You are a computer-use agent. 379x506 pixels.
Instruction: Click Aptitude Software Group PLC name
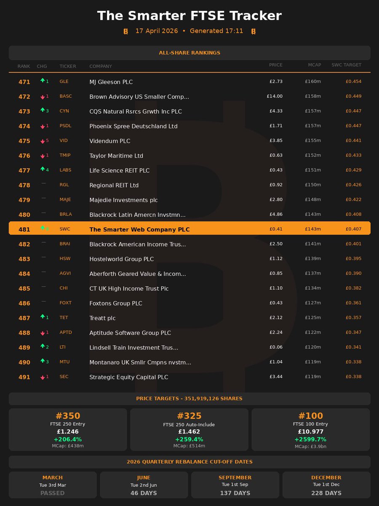130,333
